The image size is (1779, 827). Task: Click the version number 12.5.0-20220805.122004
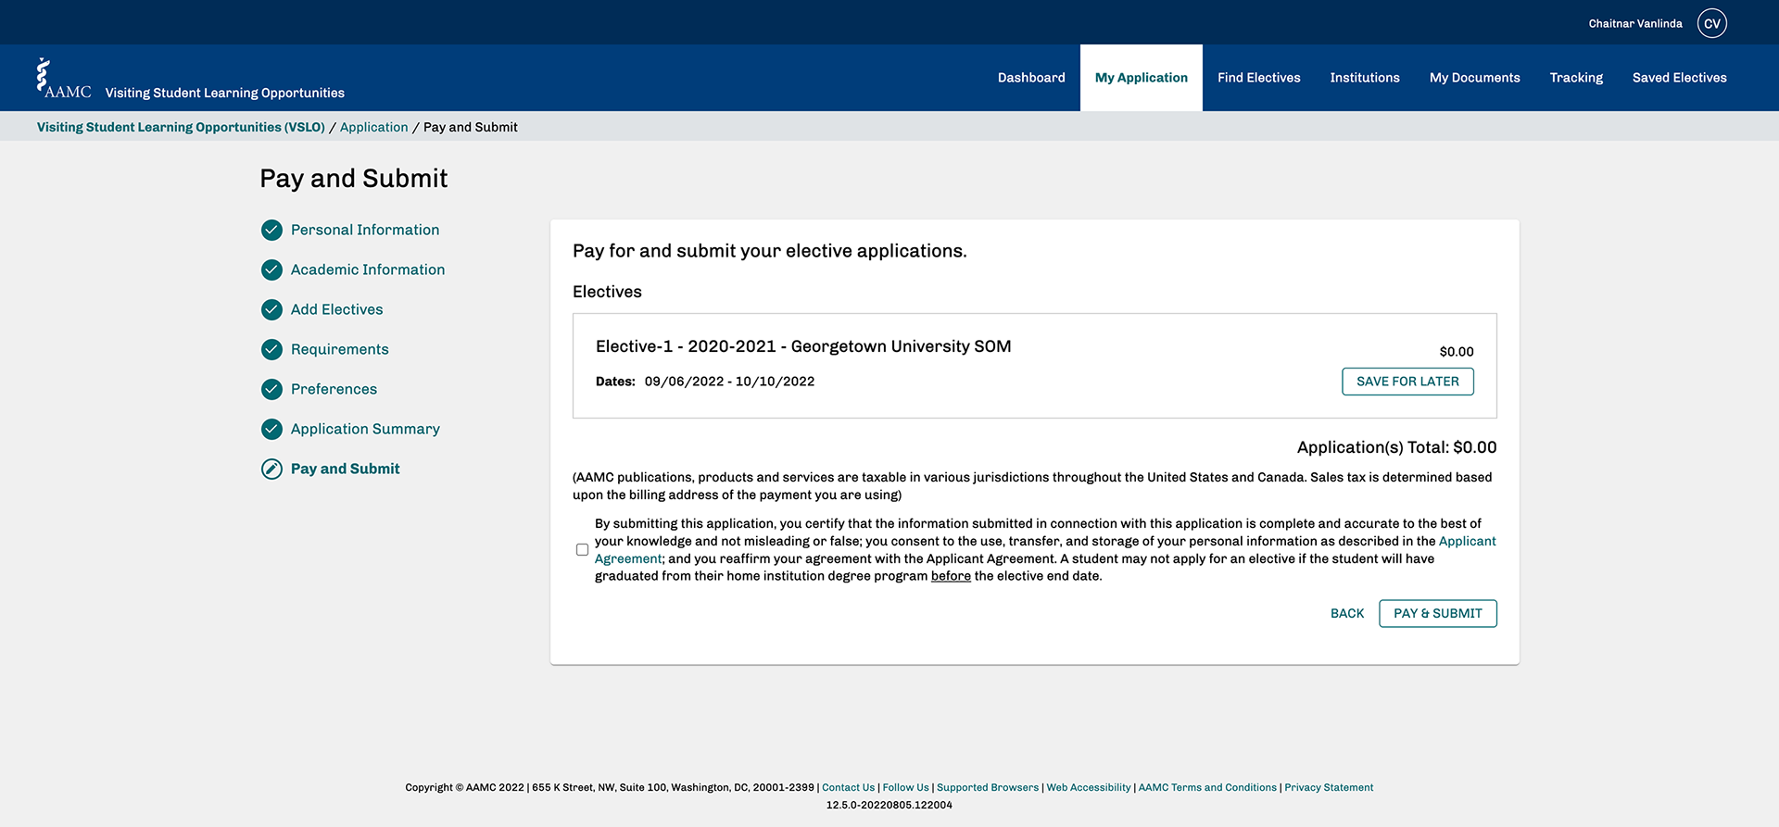(889, 805)
